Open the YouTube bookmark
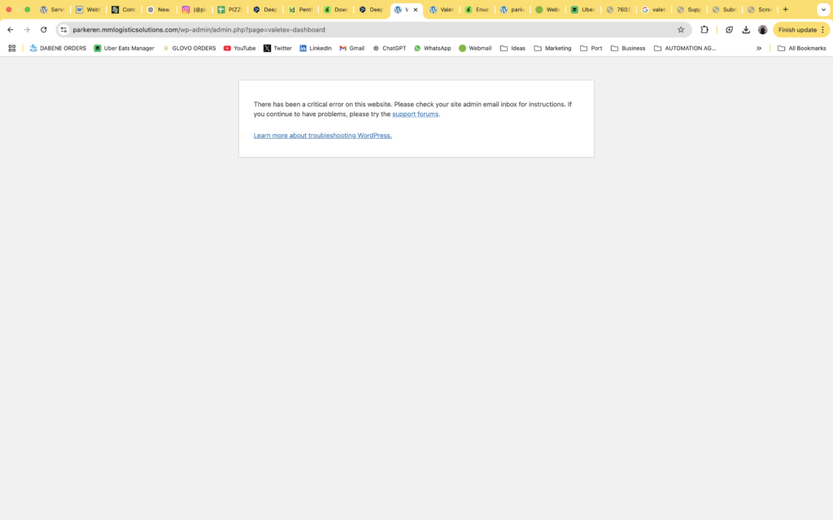Screen dimensions: 833x520 [240, 48]
